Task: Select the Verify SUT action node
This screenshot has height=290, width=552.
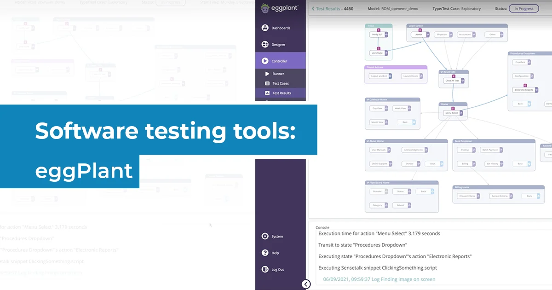Action: point(379,35)
